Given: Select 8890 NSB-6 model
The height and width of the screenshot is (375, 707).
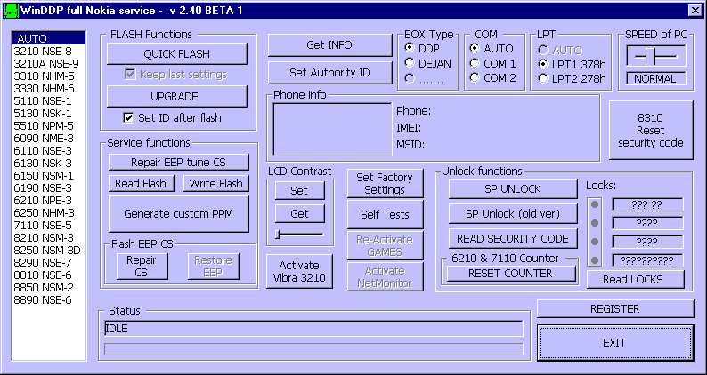Looking at the screenshot, I should tap(49, 299).
